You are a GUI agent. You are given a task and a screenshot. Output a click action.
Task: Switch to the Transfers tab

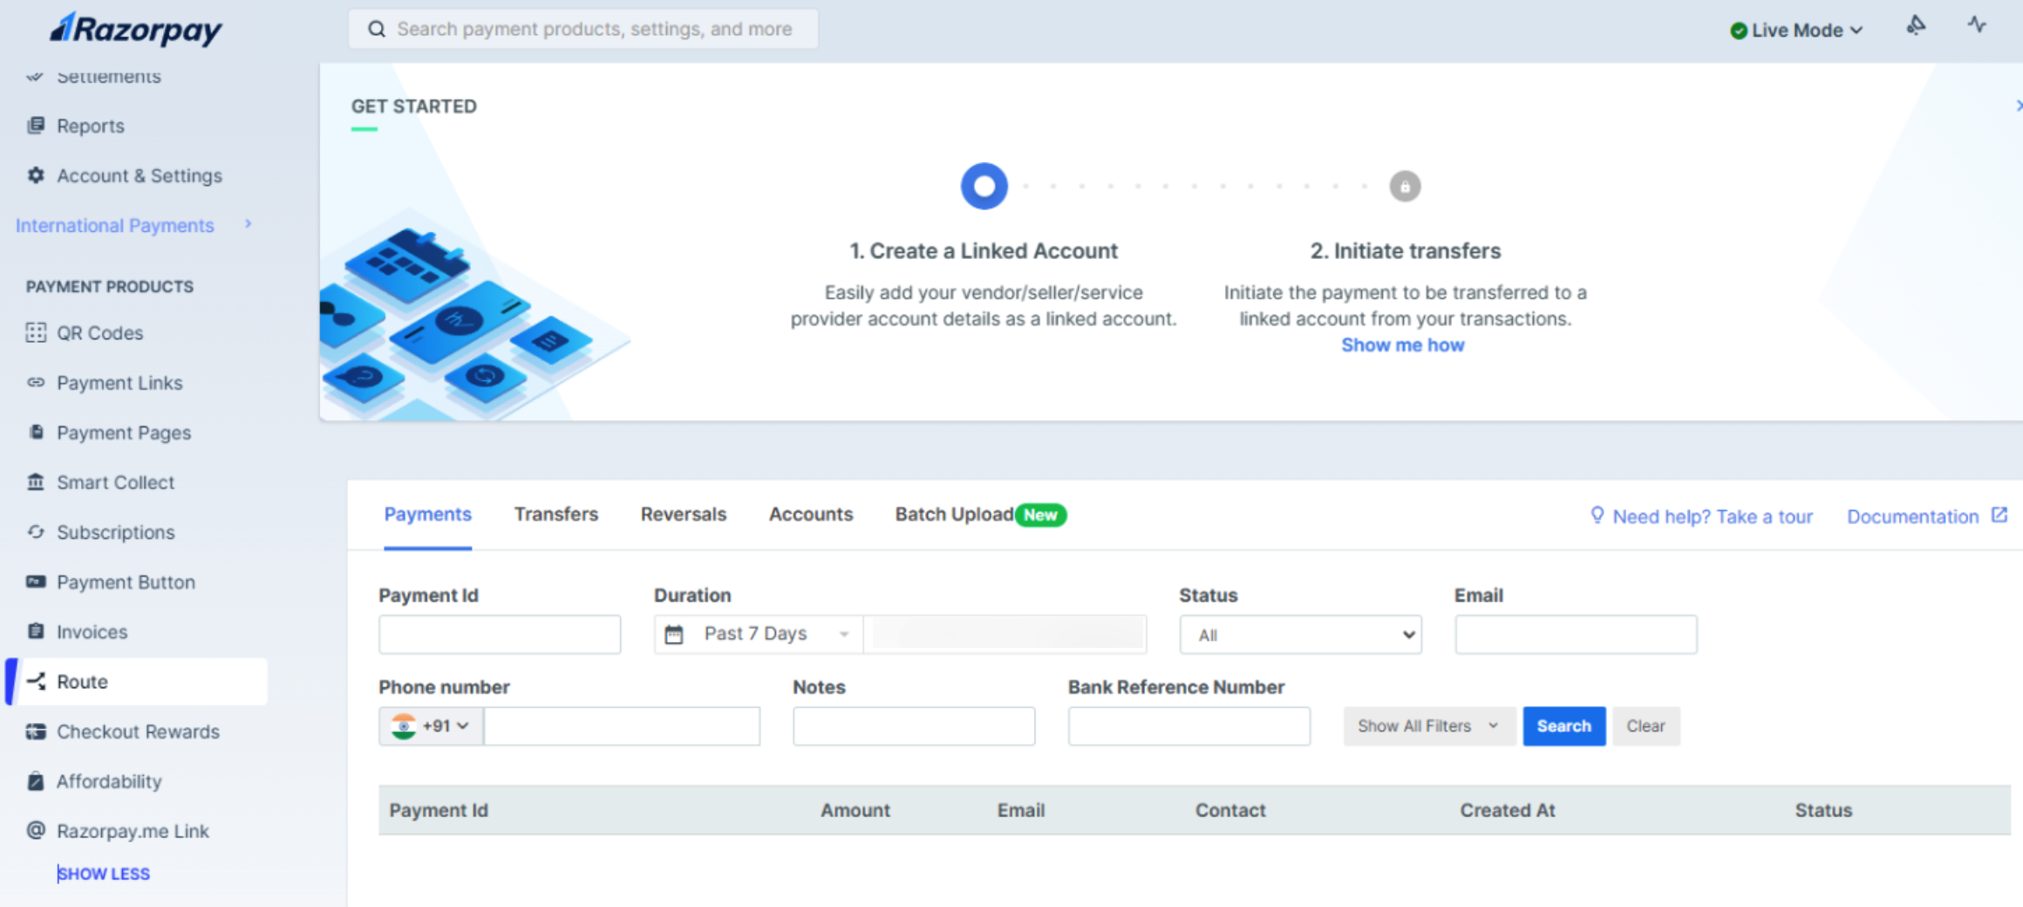pos(556,515)
